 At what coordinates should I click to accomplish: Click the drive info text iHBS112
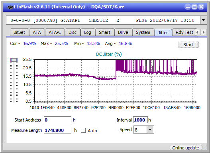(x=98, y=20)
